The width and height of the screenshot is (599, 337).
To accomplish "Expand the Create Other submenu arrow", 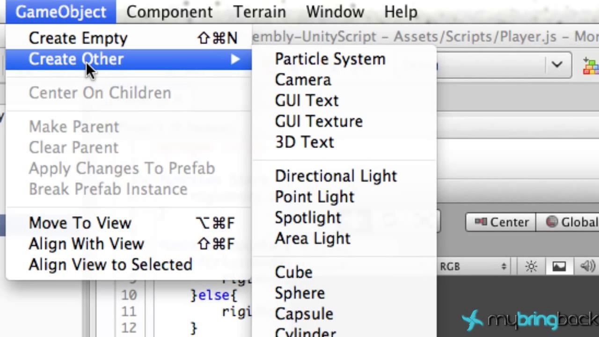I will tap(235, 59).
